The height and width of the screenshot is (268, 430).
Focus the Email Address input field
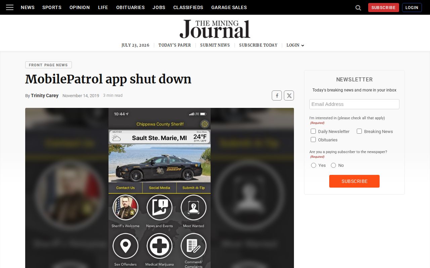tap(354, 104)
